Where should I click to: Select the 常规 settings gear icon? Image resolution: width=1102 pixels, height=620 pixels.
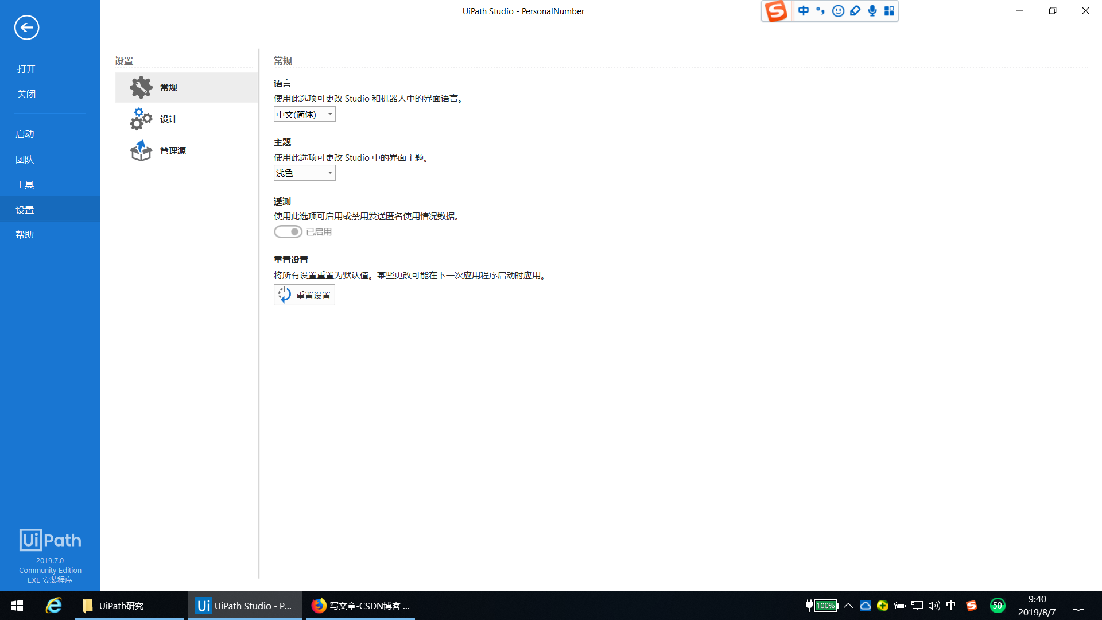point(141,87)
